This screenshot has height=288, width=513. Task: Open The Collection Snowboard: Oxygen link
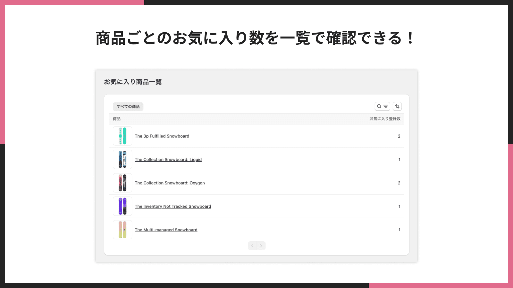[170, 183]
